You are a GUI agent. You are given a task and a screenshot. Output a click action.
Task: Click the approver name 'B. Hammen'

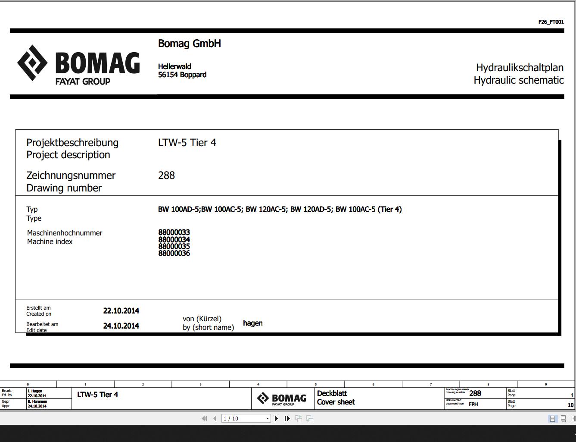(37, 401)
